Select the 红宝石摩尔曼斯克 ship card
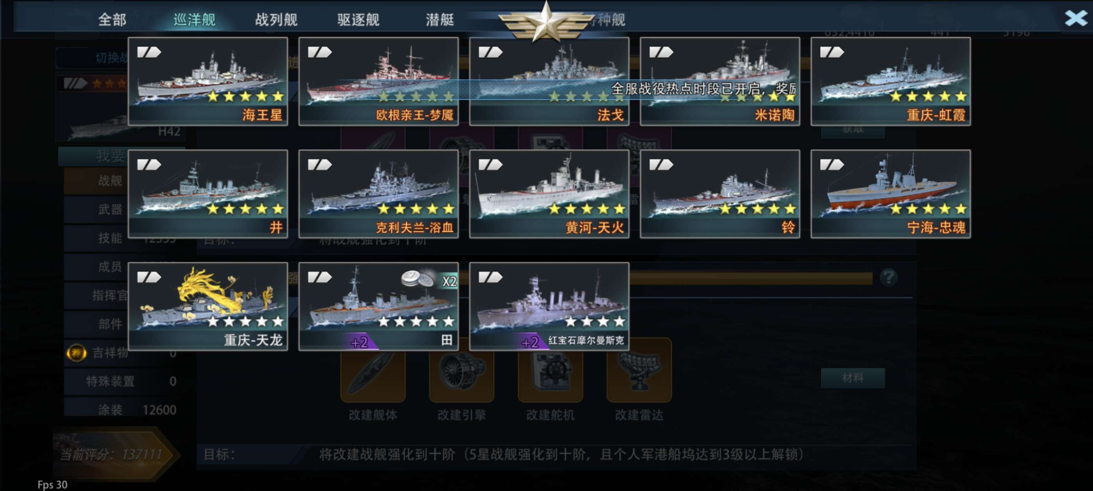 coord(549,306)
